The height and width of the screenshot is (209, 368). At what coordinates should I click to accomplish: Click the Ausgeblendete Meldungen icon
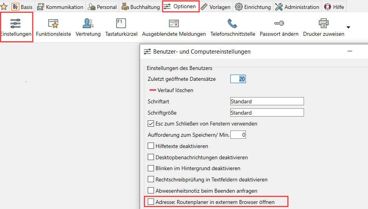click(x=174, y=24)
